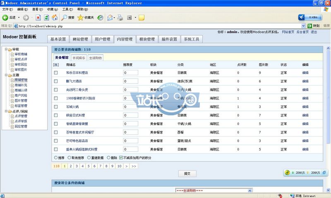The height and width of the screenshot is (198, 331).
Task: Click the yellow note icon in toolbar
Action: pos(142,18)
